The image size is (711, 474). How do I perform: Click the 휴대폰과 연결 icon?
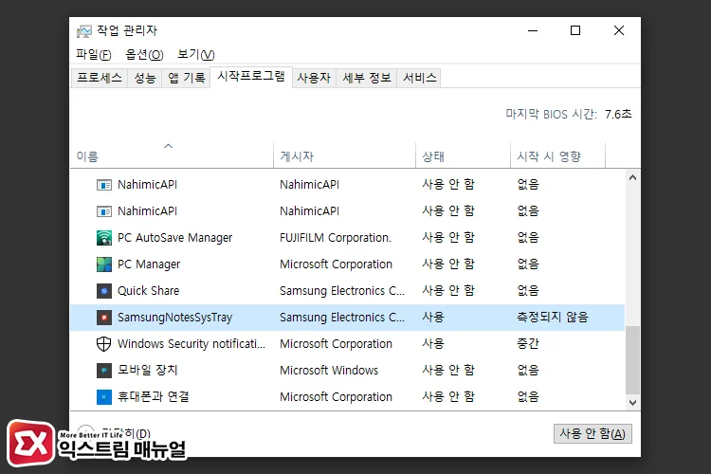pyautogui.click(x=104, y=397)
